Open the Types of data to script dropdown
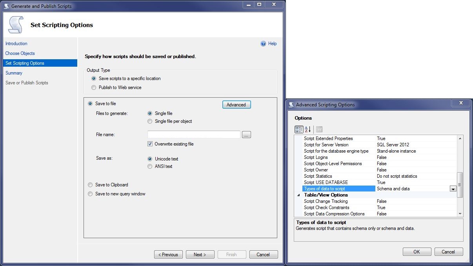The height and width of the screenshot is (266, 473). coord(453,189)
